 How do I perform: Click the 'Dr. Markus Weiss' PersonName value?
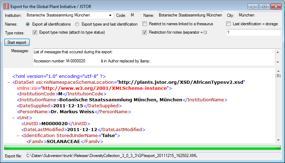pyautogui.click(x=73, y=112)
